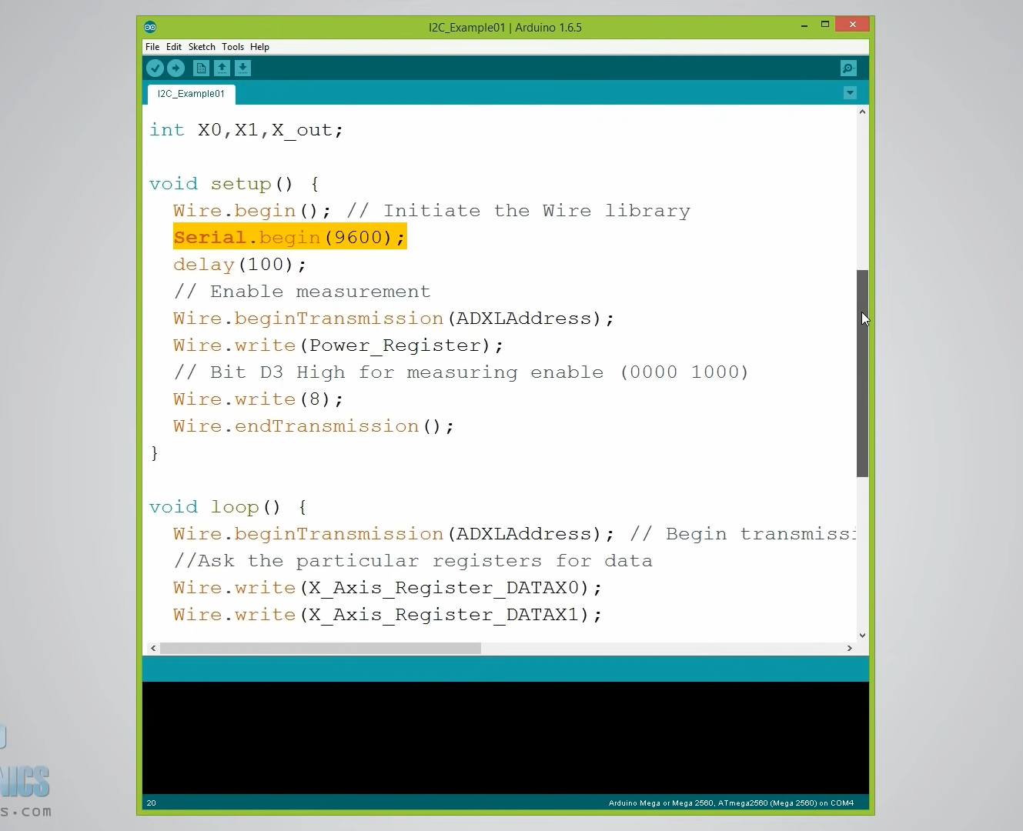The height and width of the screenshot is (831, 1023).
Task: Open a sketch with up-arrow icon
Action: [222, 68]
